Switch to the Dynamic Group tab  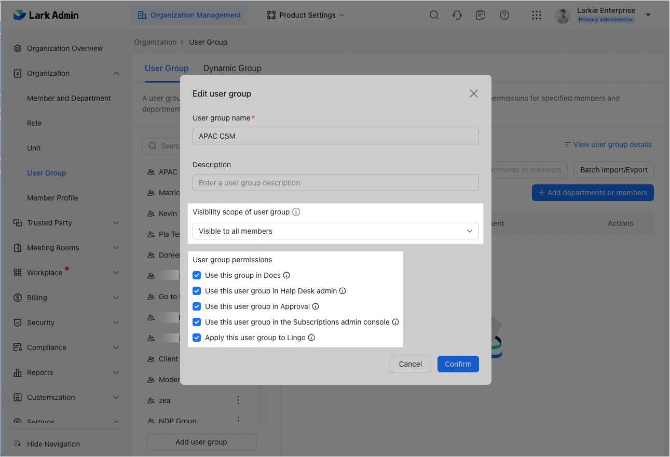point(232,68)
